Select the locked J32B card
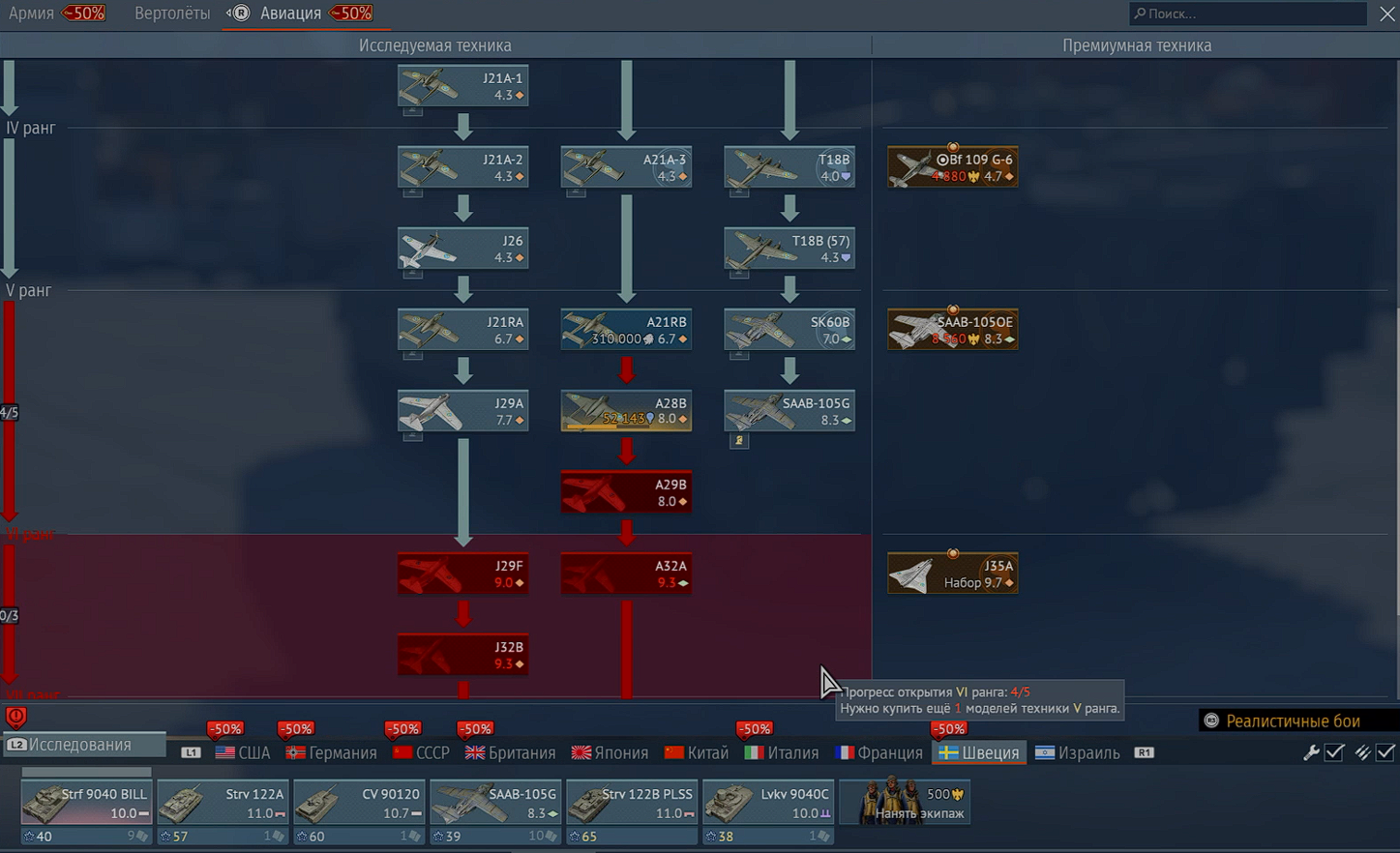Image resolution: width=1400 pixels, height=853 pixels. point(462,655)
